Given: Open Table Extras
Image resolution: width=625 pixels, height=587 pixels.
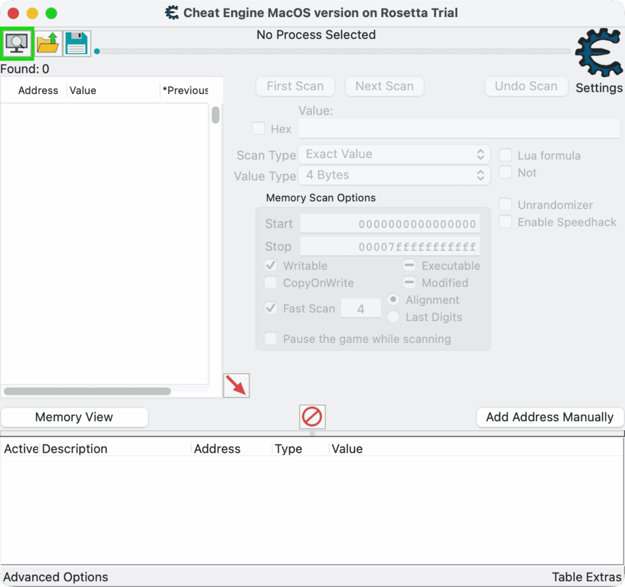Looking at the screenshot, I should (x=587, y=577).
